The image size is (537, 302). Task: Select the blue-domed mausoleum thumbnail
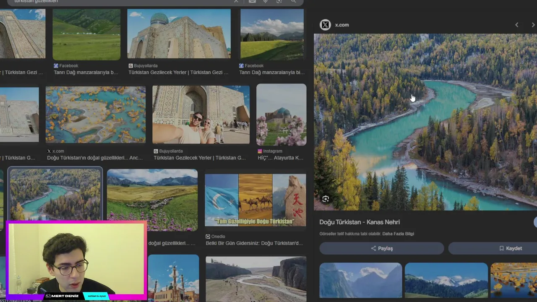point(179,34)
